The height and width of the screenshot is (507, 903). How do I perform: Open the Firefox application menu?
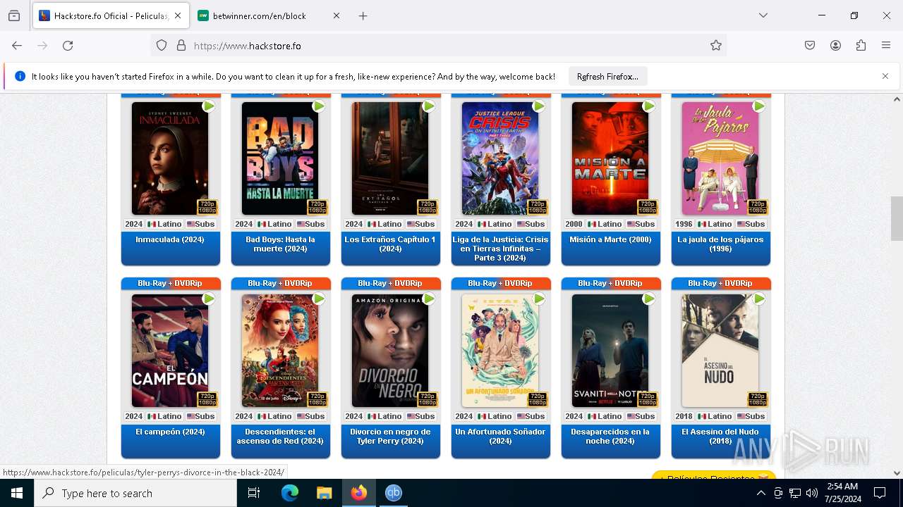point(886,46)
